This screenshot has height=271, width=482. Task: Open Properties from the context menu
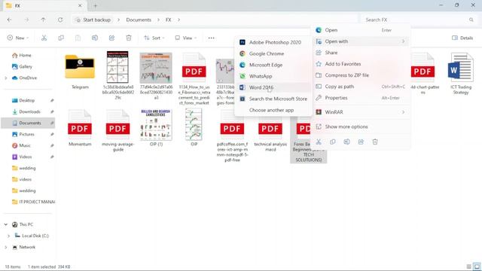tap(361, 98)
